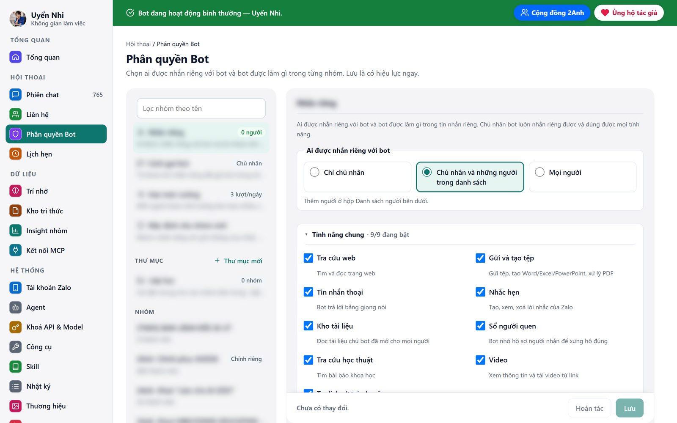The height and width of the screenshot is (423, 677).
Task: Toggle the Nhắc hẹn checkbox
Action: click(480, 292)
